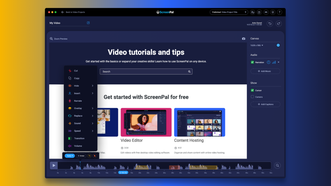Open narration info icon

click(269, 62)
